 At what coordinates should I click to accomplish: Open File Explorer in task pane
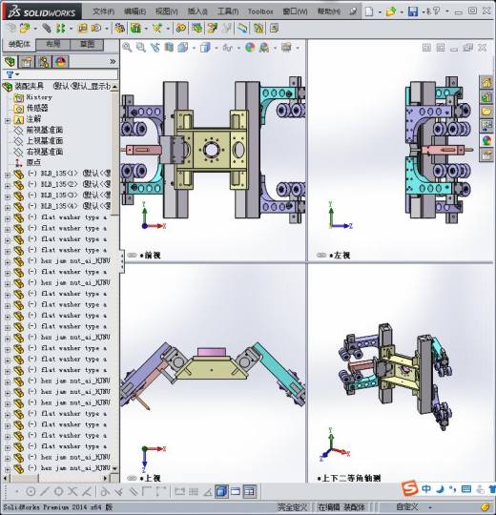click(486, 112)
